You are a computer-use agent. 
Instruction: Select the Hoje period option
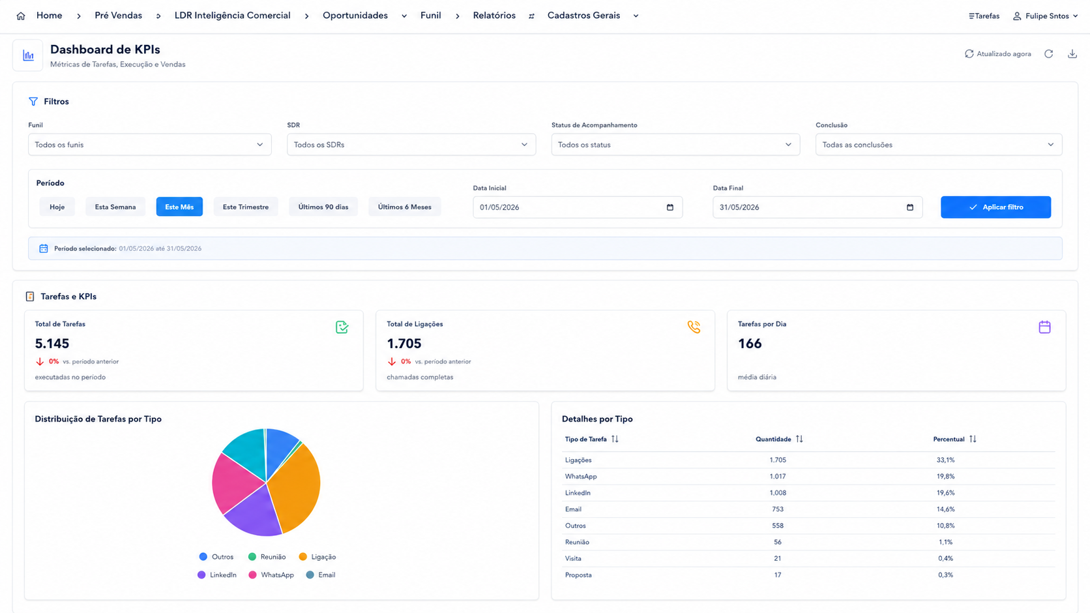(x=57, y=207)
